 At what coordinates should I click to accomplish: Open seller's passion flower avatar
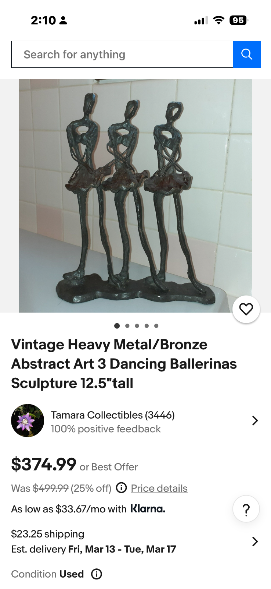click(28, 420)
